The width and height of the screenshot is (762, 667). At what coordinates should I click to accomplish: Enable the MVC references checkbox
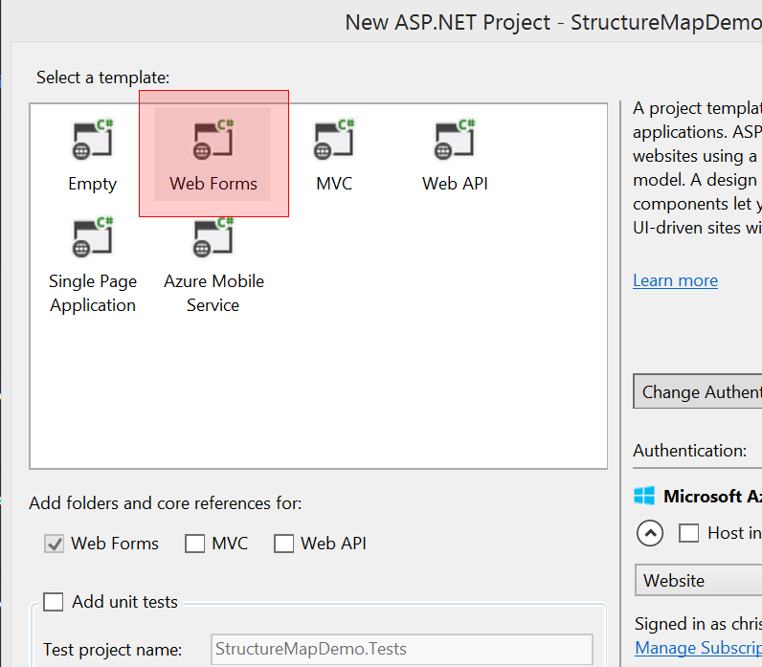(x=195, y=544)
